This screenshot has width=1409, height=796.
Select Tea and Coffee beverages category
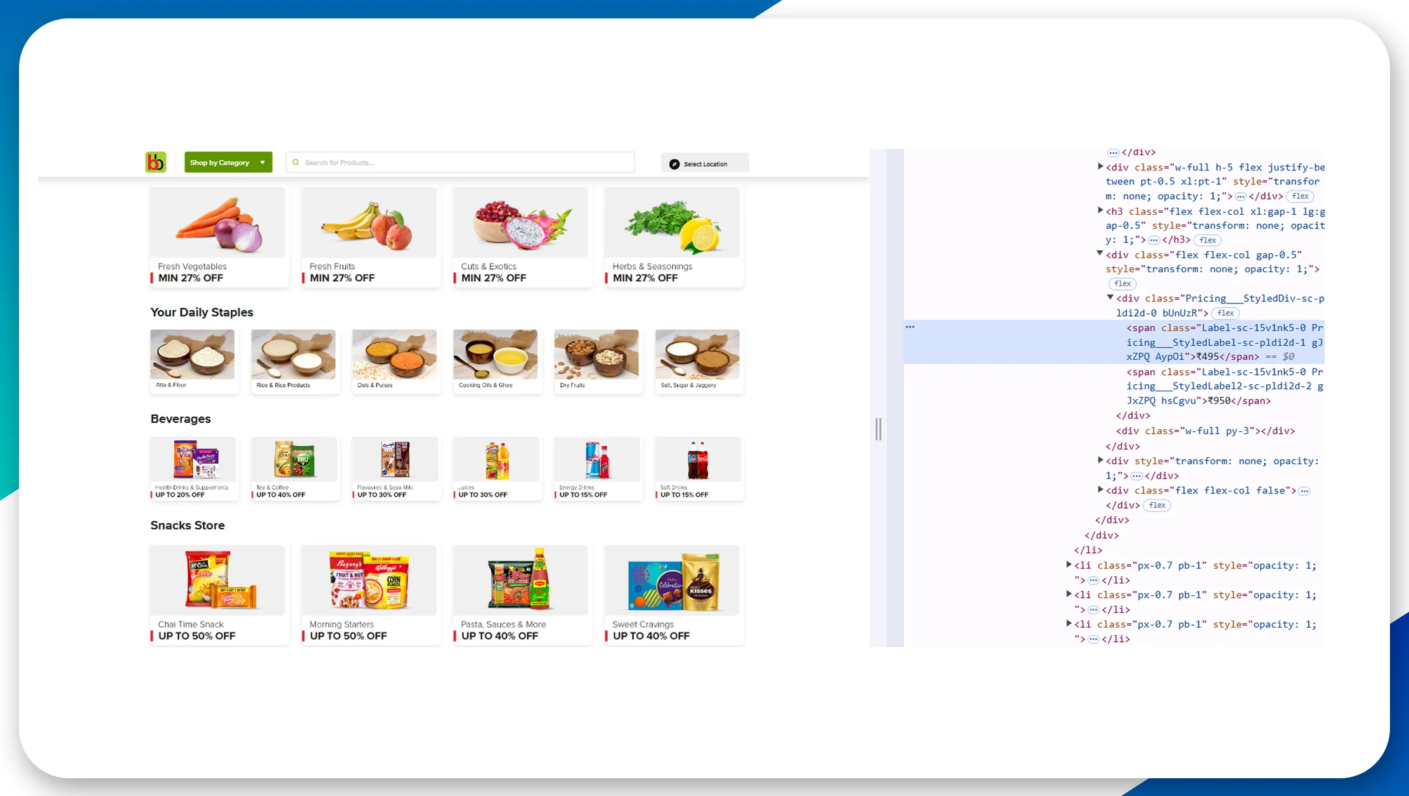292,464
